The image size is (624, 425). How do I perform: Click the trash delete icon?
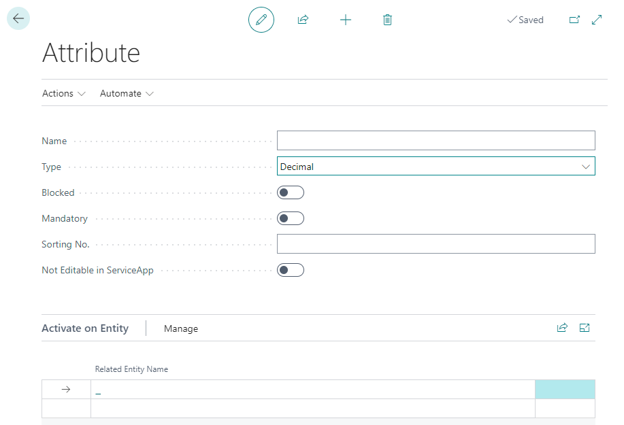(x=387, y=20)
